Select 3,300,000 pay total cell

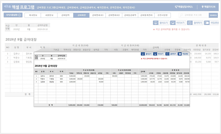pos(143,79)
